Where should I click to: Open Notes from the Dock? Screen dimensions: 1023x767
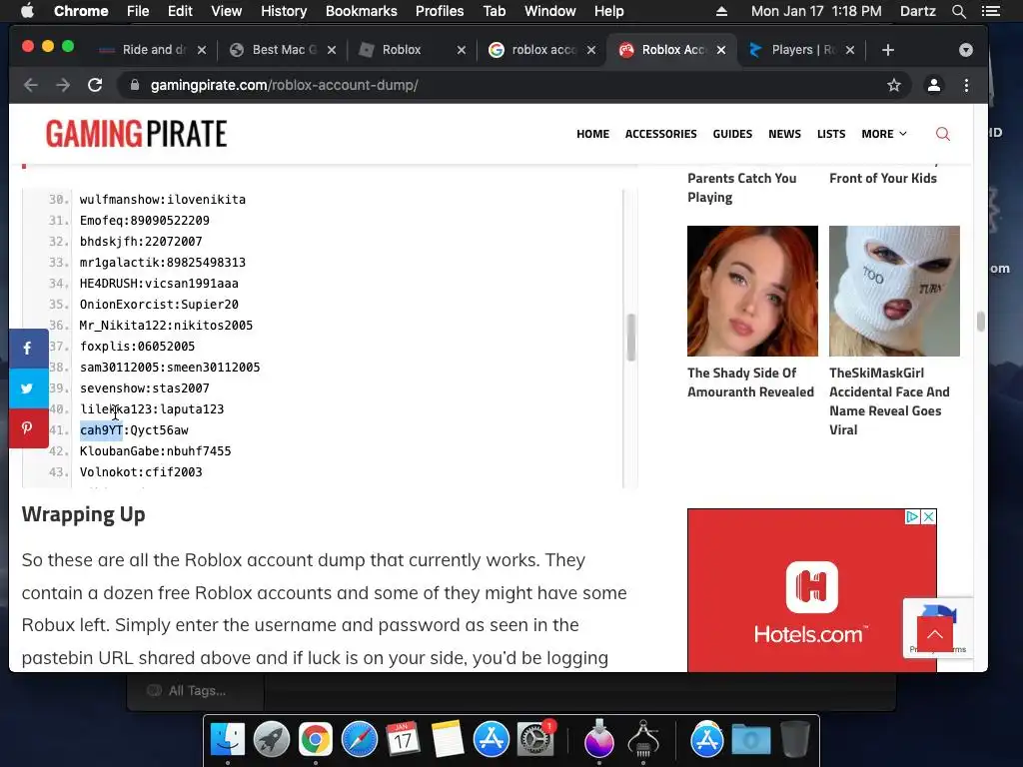click(x=447, y=740)
